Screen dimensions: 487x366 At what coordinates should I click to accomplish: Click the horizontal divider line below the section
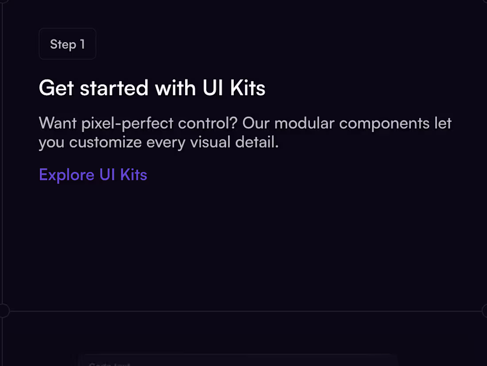click(x=243, y=311)
